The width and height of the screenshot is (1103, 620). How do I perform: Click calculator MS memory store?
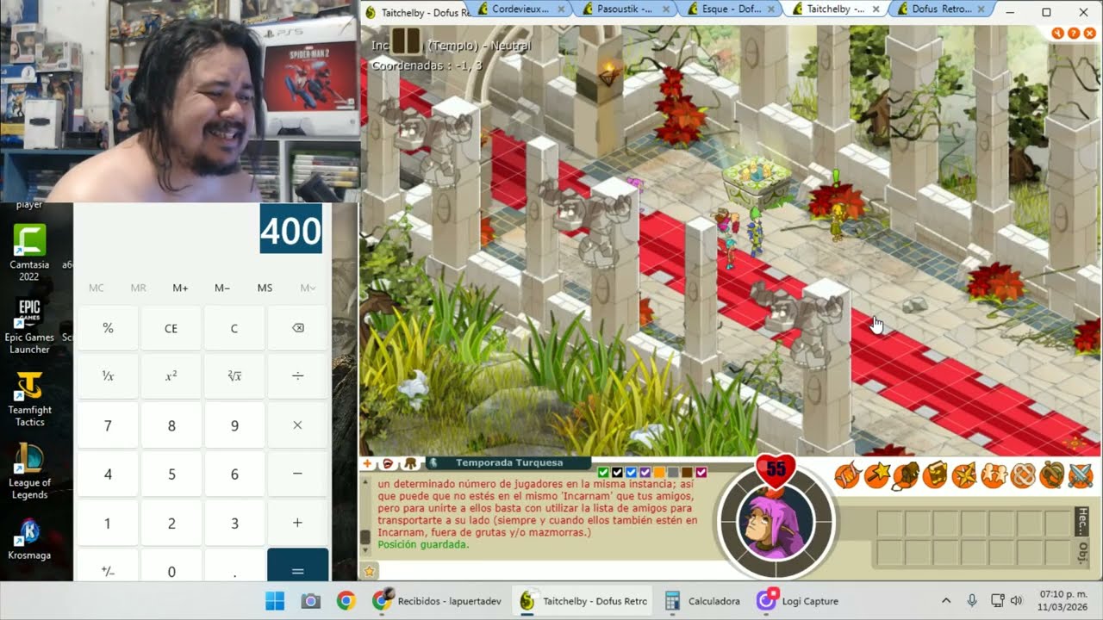click(x=265, y=288)
